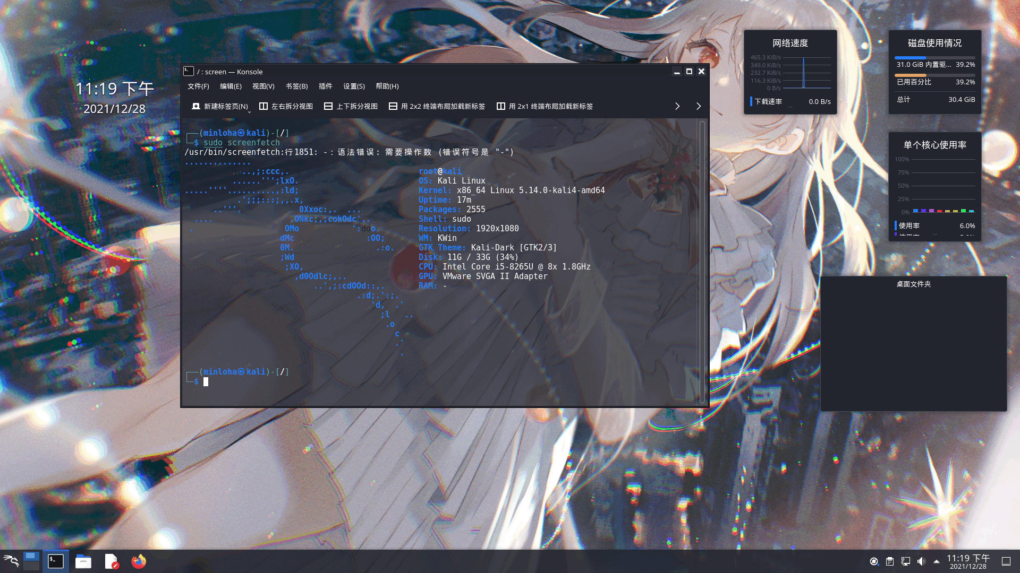Click the desktop clock showing 11:19 下午
The width and height of the screenshot is (1020, 573).
click(x=114, y=89)
